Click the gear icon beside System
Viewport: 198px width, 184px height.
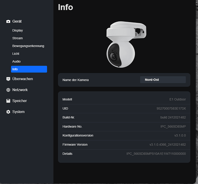coord(8,112)
